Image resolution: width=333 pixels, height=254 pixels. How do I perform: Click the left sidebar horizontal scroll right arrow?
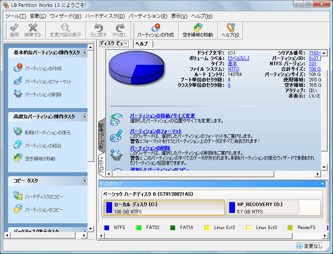pos(84,235)
